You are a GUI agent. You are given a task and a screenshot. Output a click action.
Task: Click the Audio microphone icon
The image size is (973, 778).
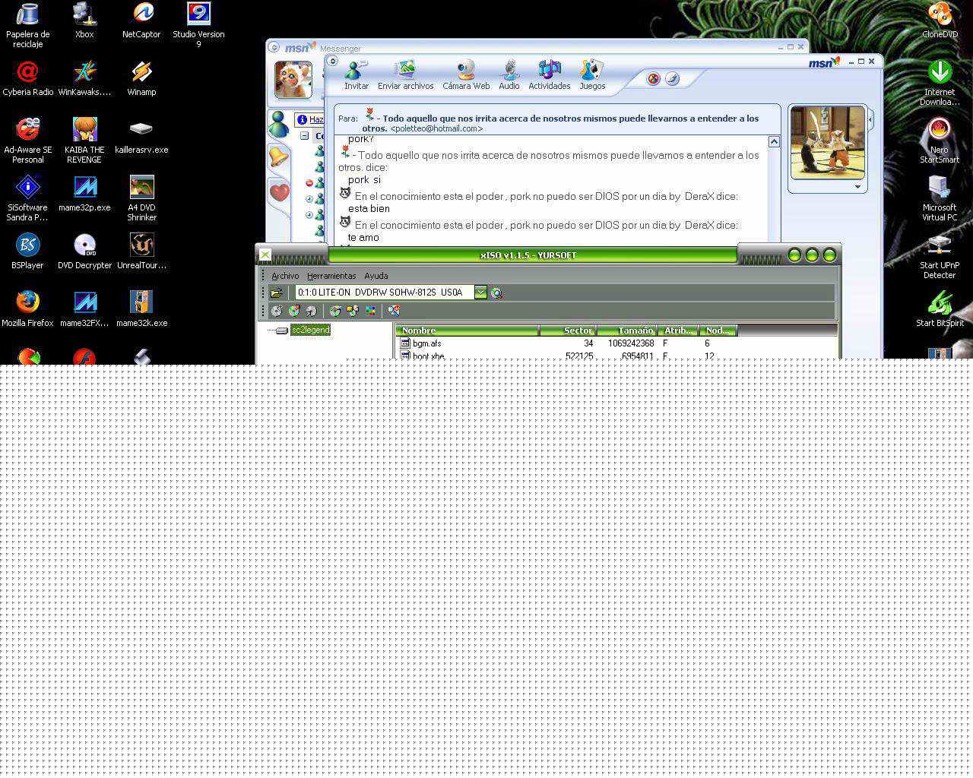click(x=509, y=76)
